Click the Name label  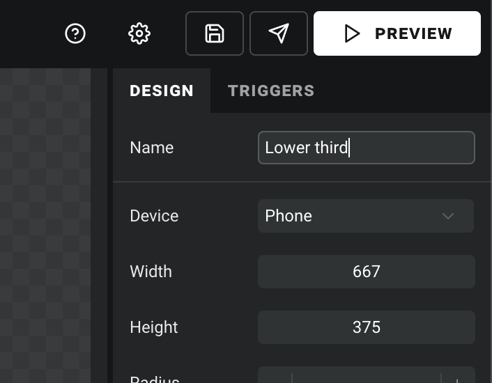click(151, 148)
